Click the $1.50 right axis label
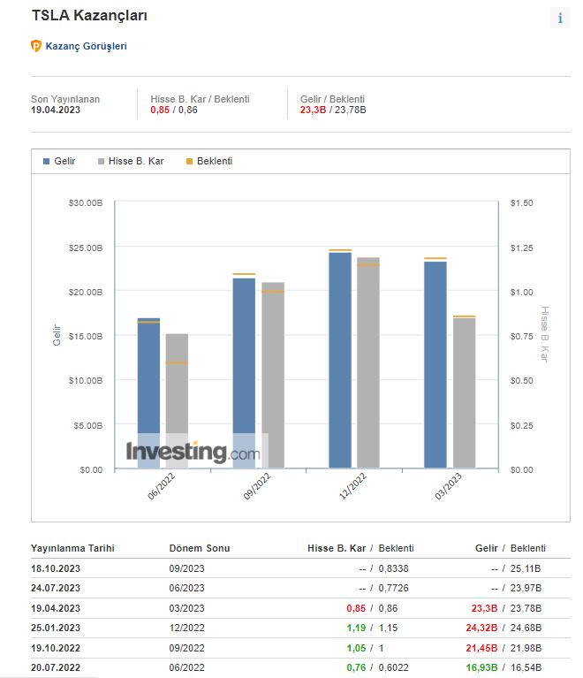The height and width of the screenshot is (678, 583). 522,203
